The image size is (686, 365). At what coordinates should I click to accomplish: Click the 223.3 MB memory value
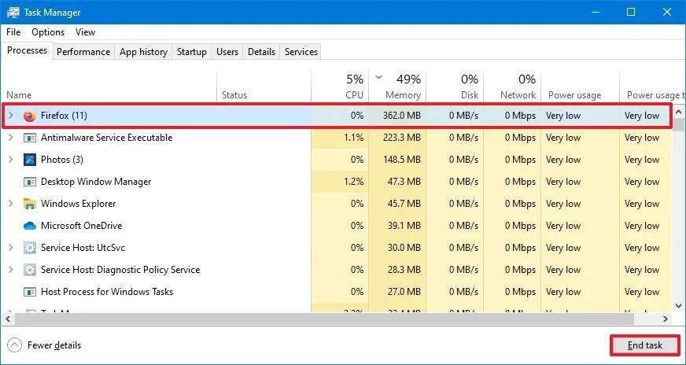coord(401,138)
